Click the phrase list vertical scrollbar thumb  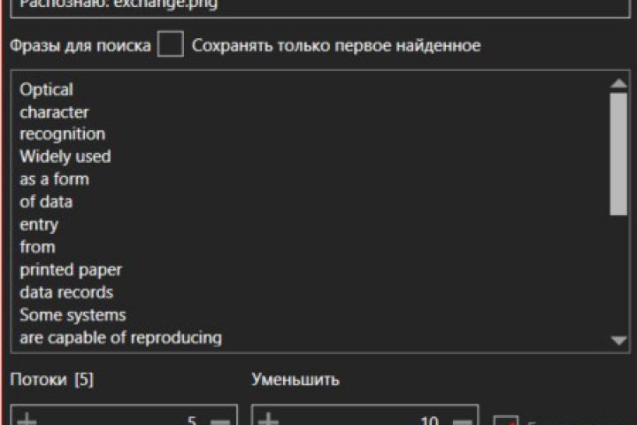click(618, 152)
